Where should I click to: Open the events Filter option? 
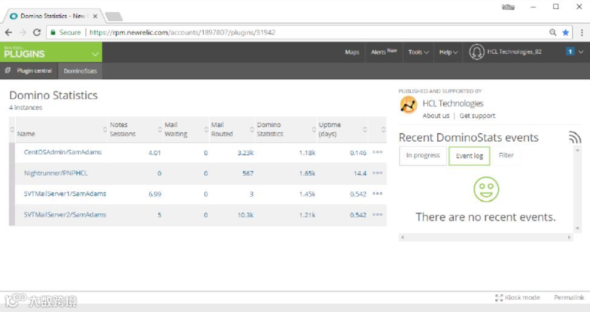pyautogui.click(x=506, y=155)
